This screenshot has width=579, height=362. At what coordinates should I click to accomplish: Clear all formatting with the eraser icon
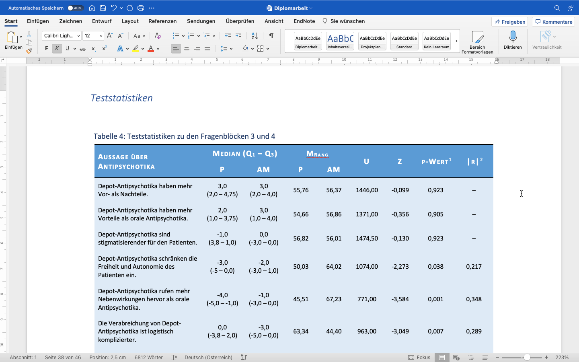(158, 36)
